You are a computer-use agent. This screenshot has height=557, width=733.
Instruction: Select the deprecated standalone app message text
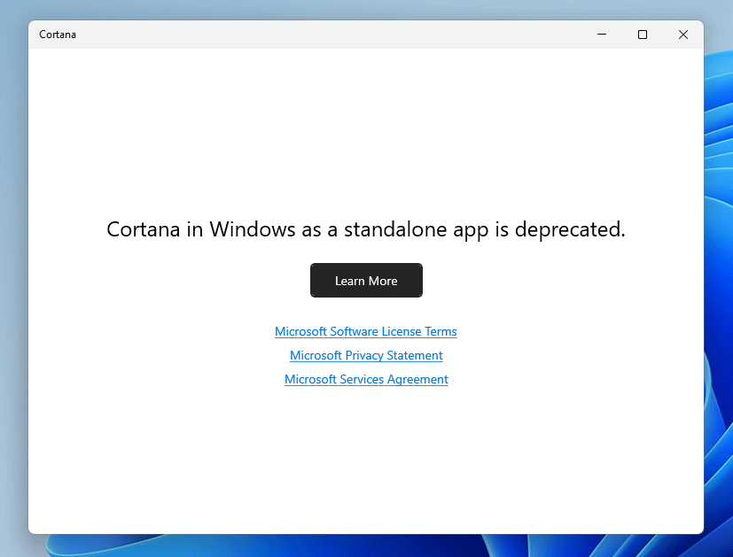click(366, 229)
